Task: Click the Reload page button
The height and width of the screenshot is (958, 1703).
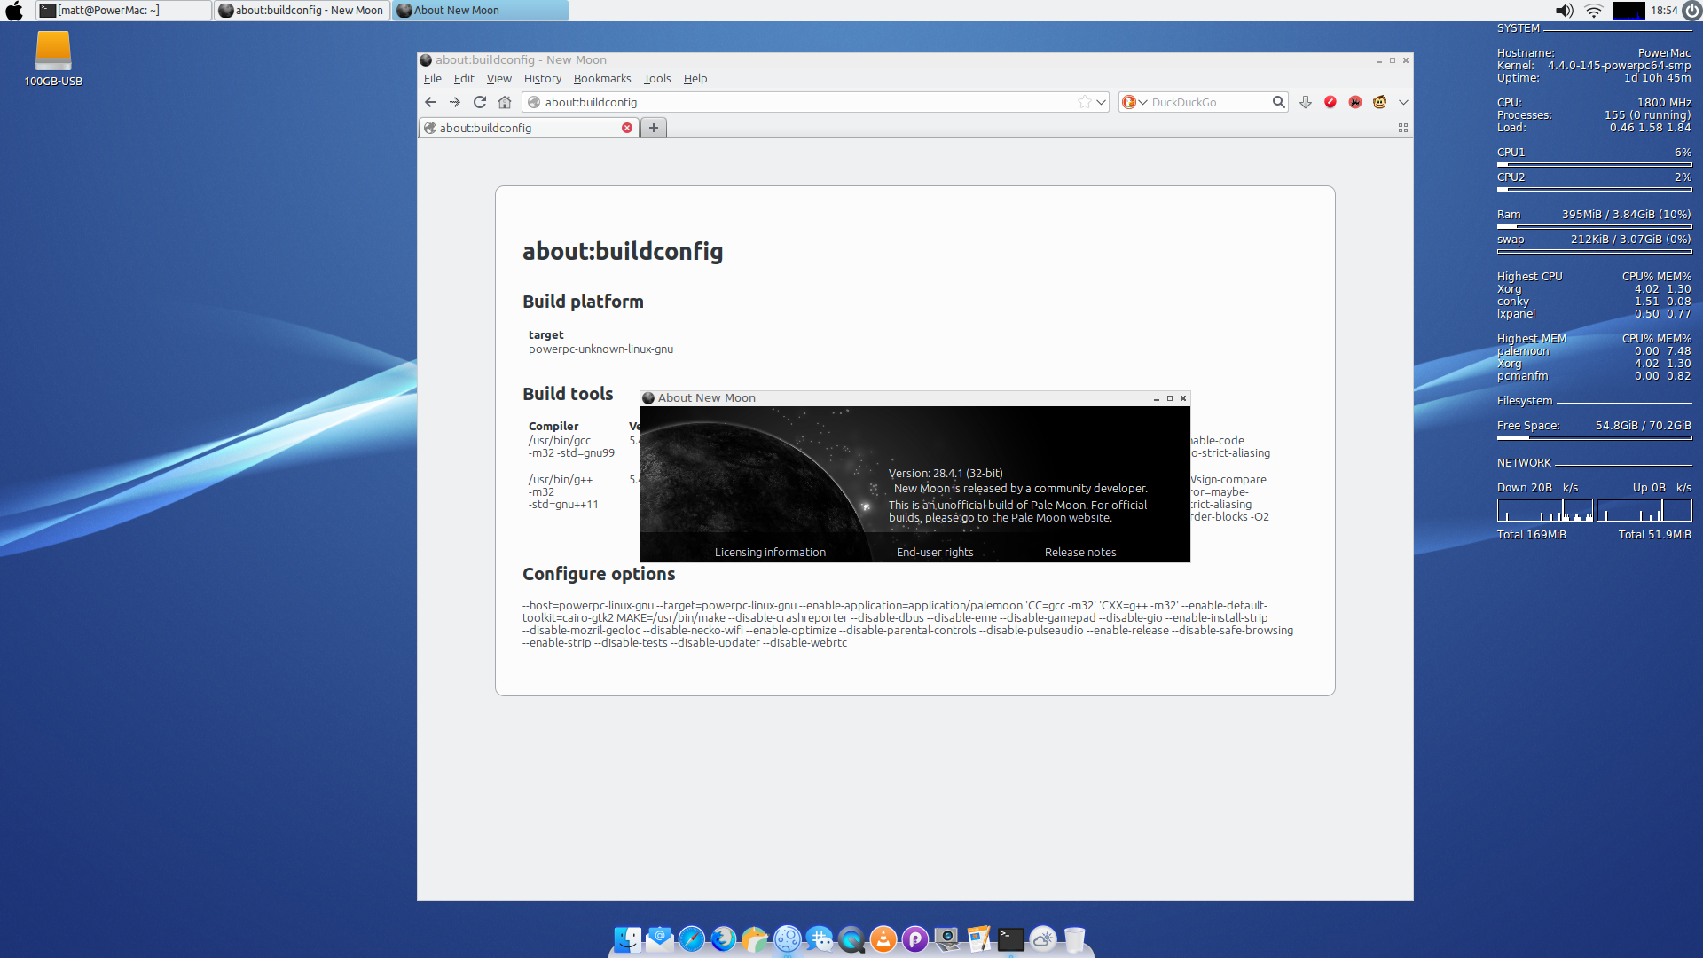Action: pos(480,102)
